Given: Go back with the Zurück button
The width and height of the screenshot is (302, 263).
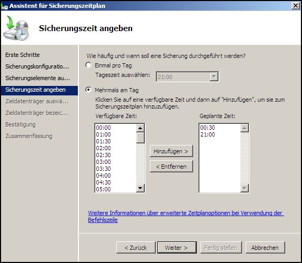Looking at the screenshot, I should pyautogui.click(x=136, y=248).
